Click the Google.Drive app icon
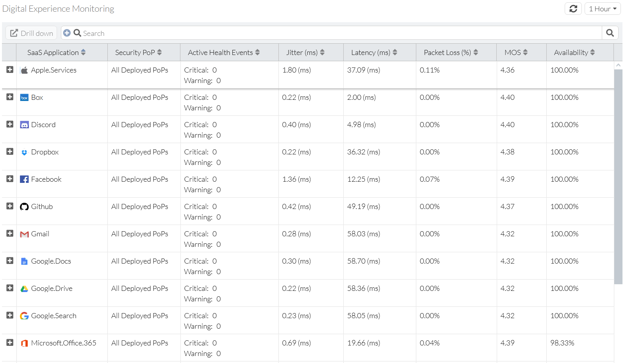Image resolution: width=626 pixels, height=363 pixels. tap(24, 289)
